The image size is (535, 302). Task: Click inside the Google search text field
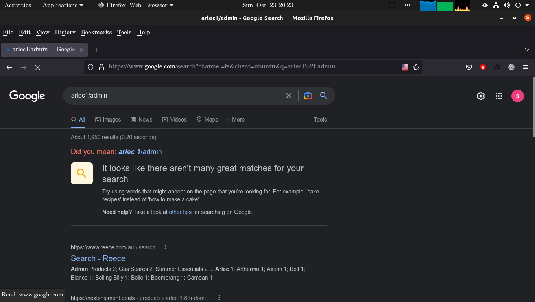173,96
